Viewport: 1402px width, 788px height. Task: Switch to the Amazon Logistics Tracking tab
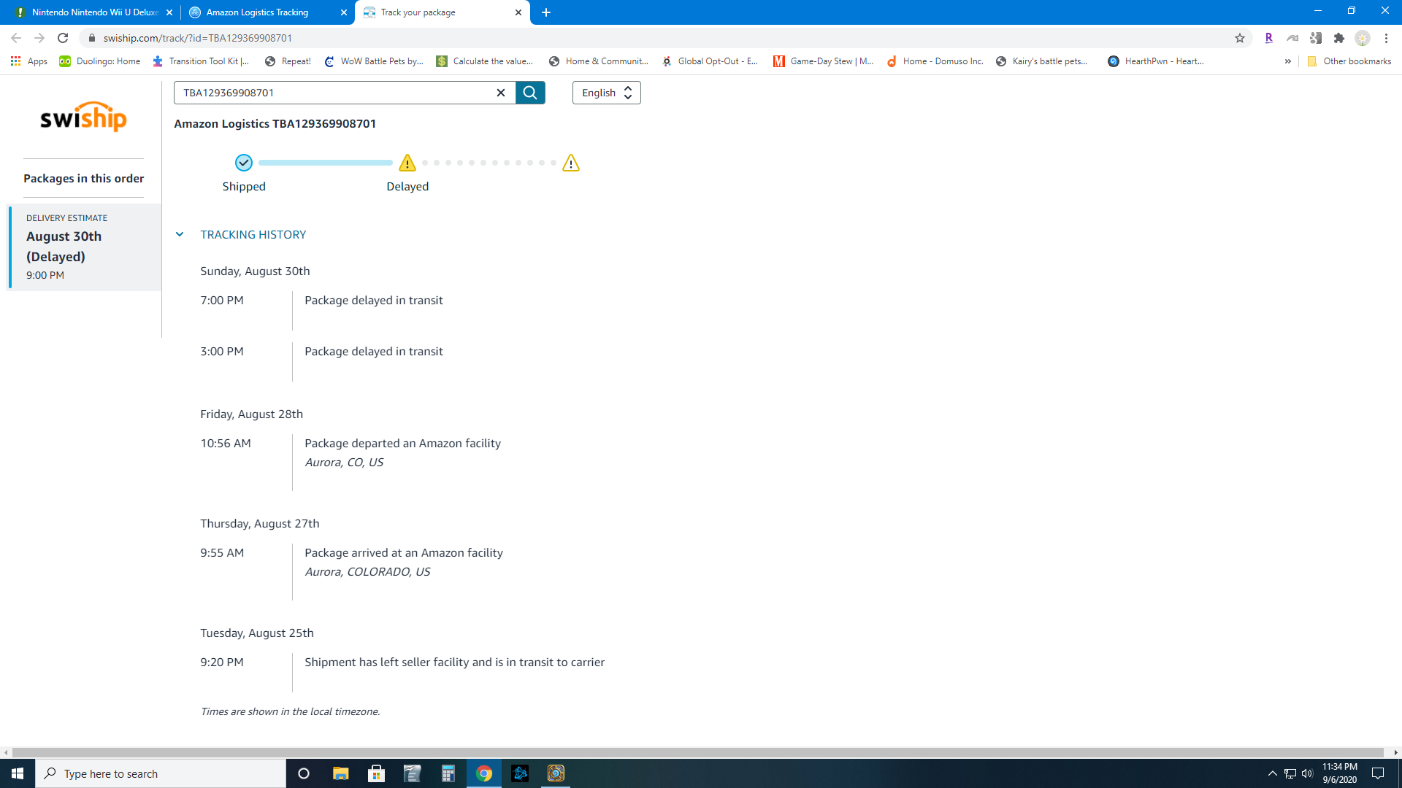coord(257,12)
